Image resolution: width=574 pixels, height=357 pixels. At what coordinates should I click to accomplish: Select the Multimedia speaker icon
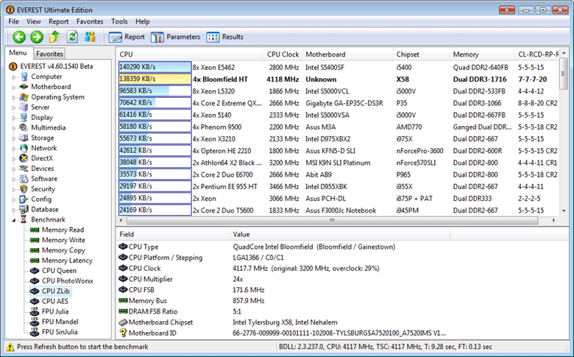24,127
